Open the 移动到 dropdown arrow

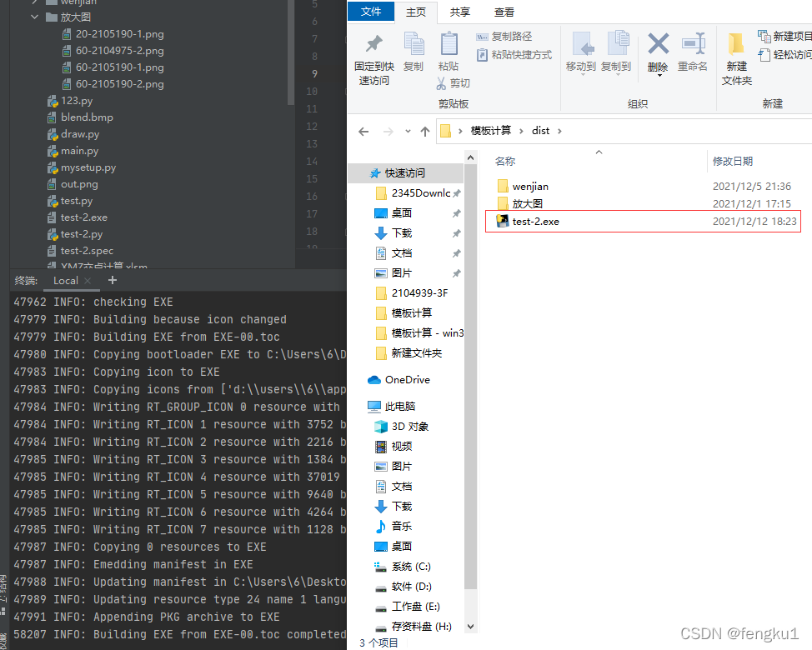click(581, 75)
